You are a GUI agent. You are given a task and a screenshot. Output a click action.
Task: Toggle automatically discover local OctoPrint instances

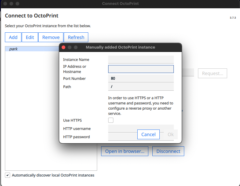pyautogui.click(x=7, y=175)
